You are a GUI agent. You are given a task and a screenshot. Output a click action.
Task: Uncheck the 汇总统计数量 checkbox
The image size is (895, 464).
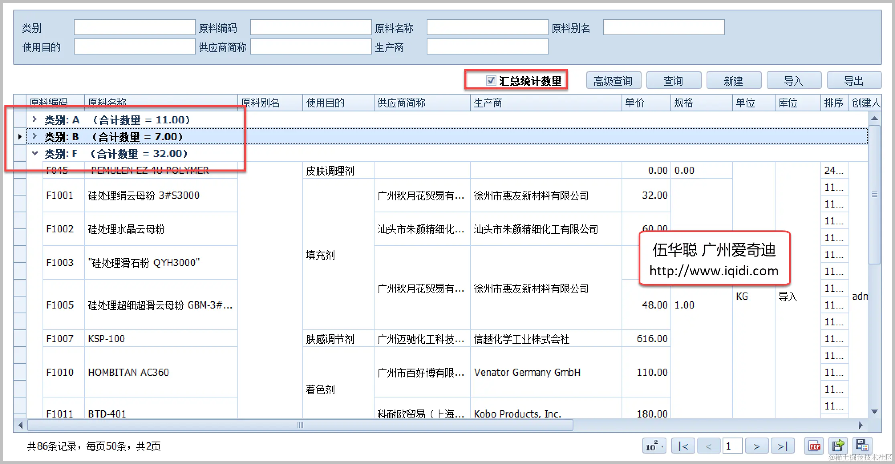coord(491,81)
